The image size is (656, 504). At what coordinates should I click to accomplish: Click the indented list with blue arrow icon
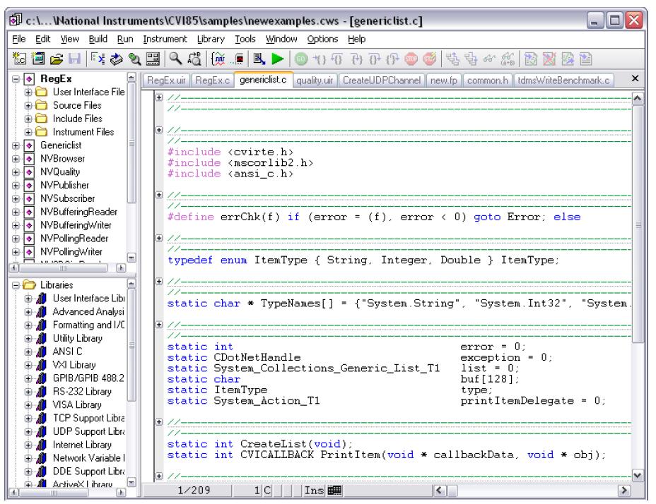98,59
